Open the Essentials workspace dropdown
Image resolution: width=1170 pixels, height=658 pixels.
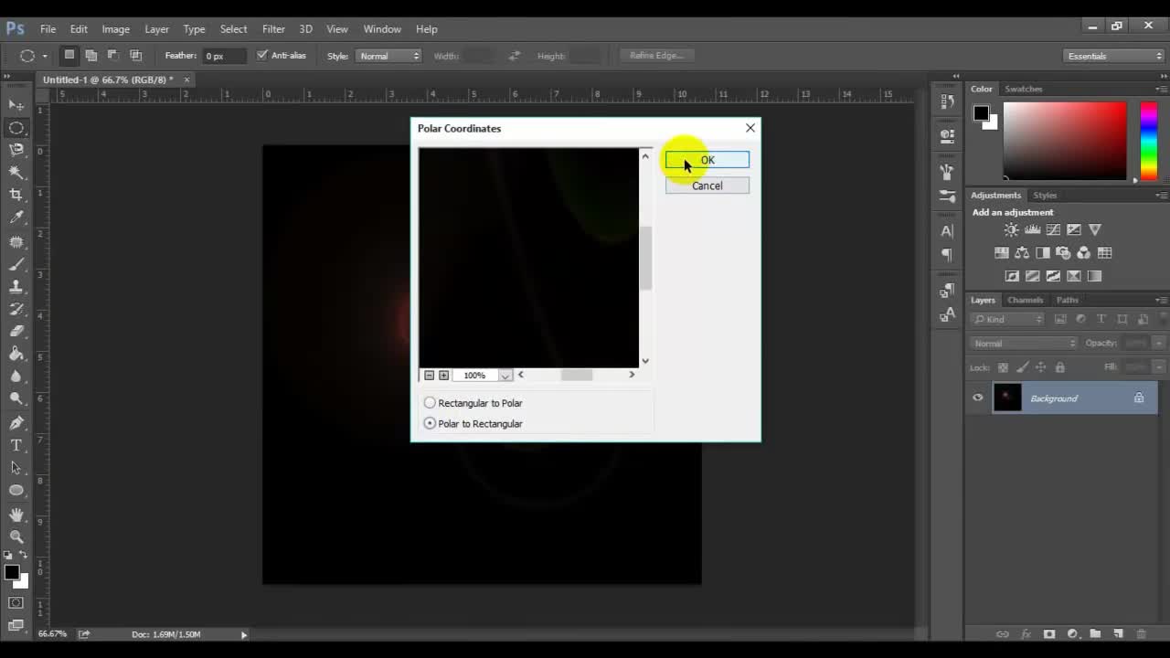tap(1114, 56)
